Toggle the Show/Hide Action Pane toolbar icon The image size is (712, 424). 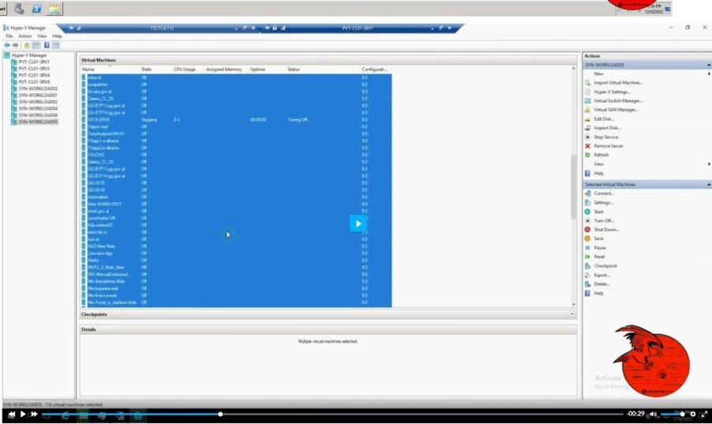56,45
